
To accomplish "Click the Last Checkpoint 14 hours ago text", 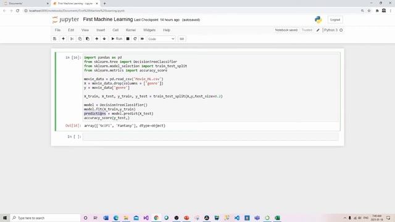I will click(x=157, y=20).
